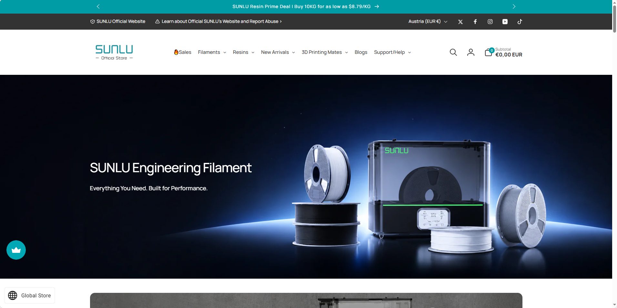Visit SUNLU's YouTube channel
This screenshot has height=308, width=617.
coord(505,22)
